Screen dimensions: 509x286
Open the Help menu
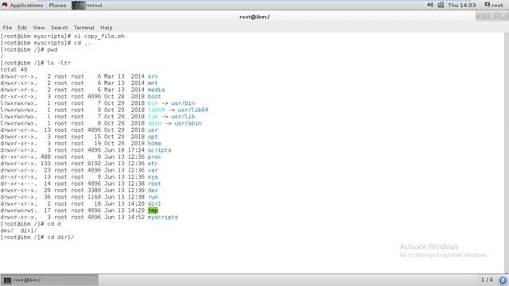[106, 28]
